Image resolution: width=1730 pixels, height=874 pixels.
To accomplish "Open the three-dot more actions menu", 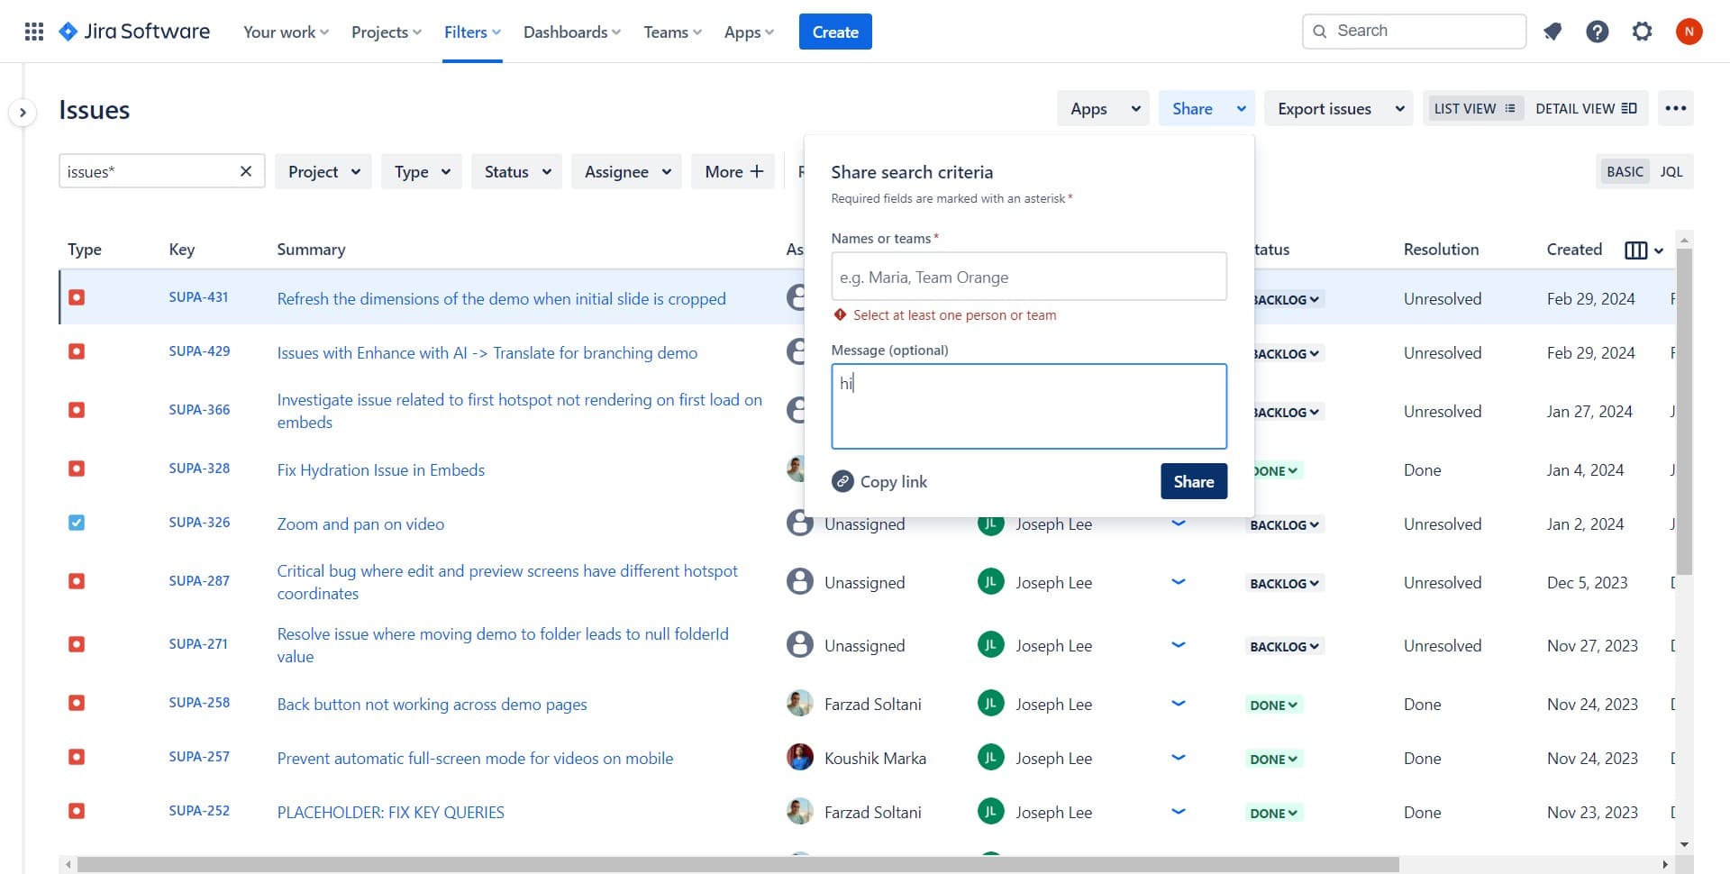I will click(1675, 109).
